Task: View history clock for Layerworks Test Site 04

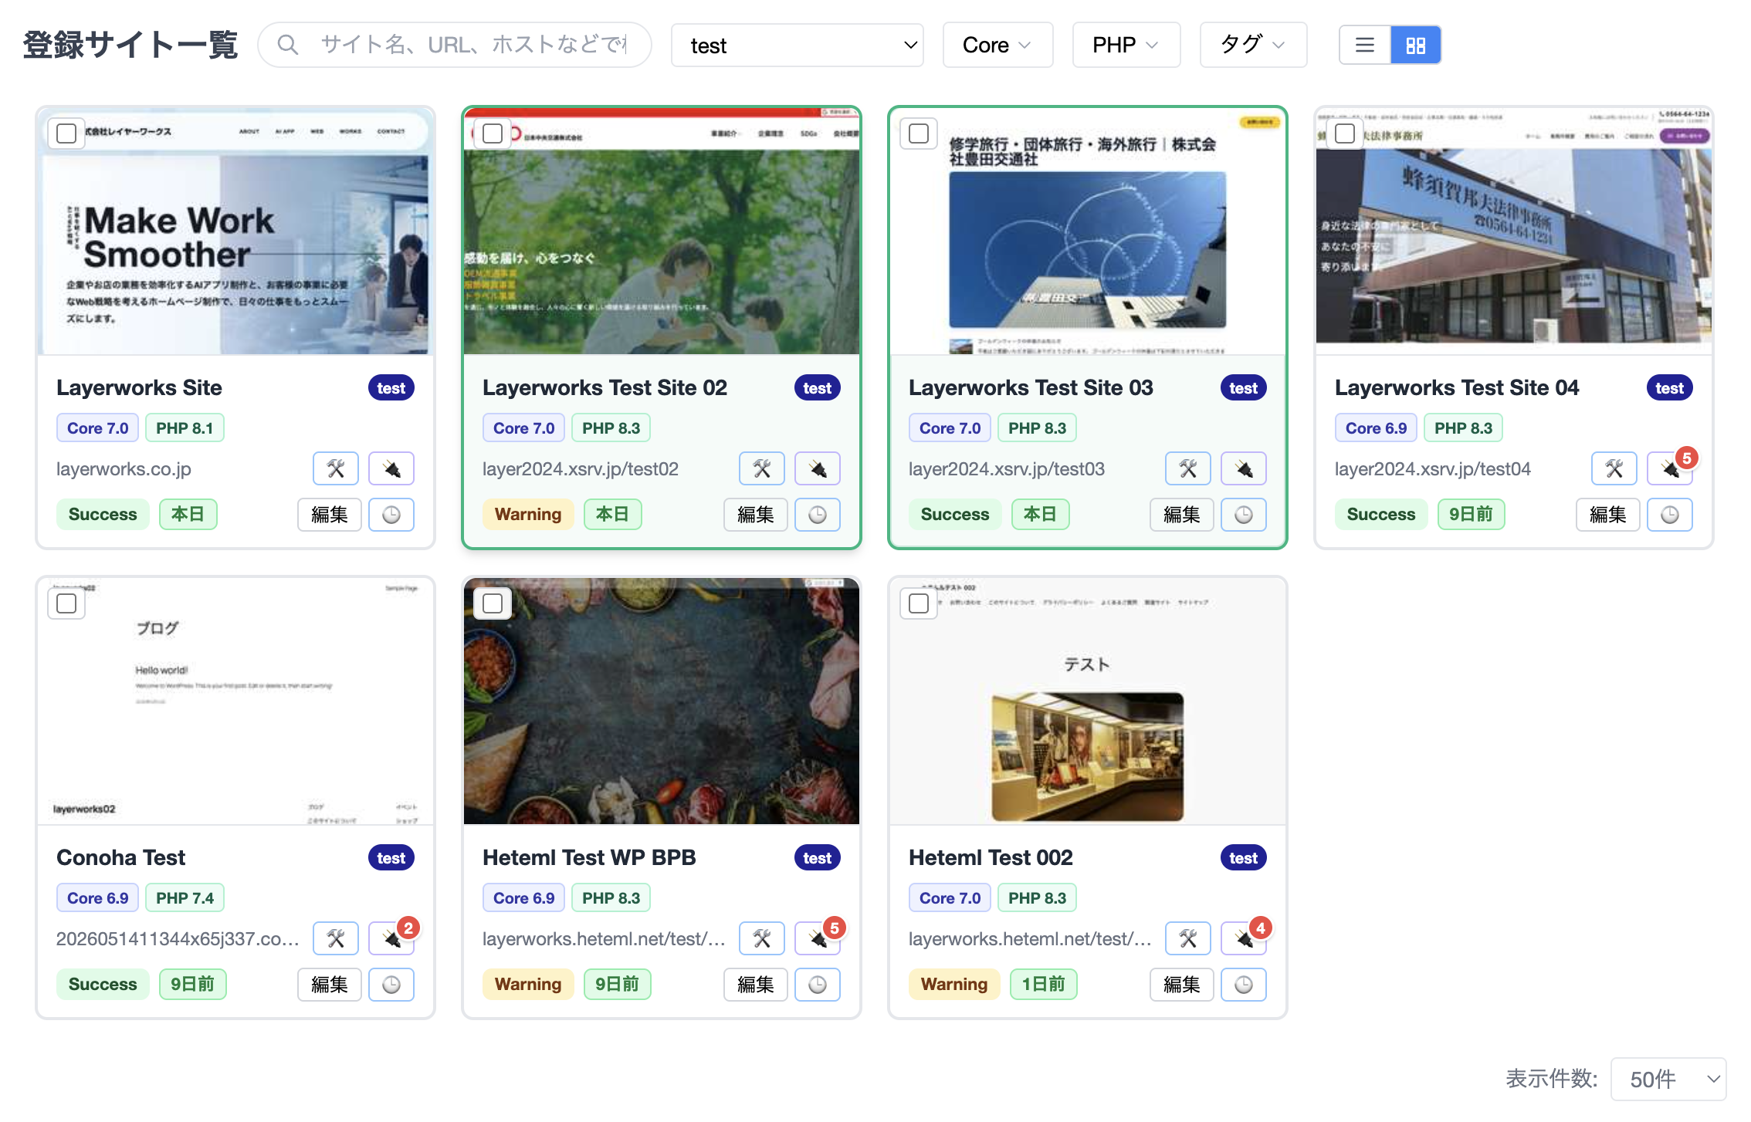Action: tap(1670, 515)
